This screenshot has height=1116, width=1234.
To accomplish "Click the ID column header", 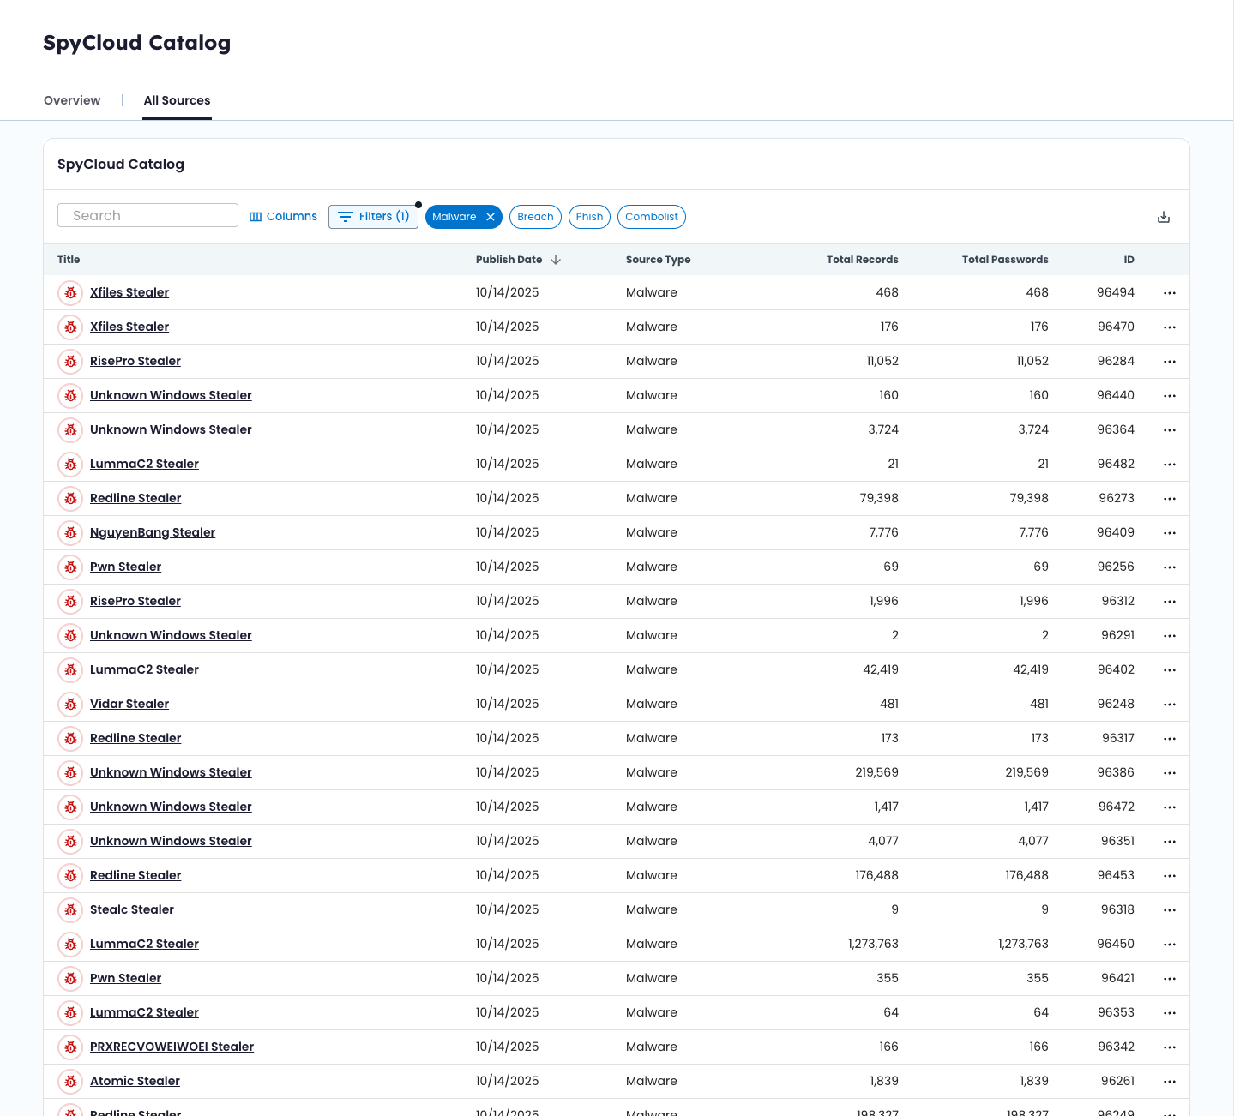I will [1129, 260].
